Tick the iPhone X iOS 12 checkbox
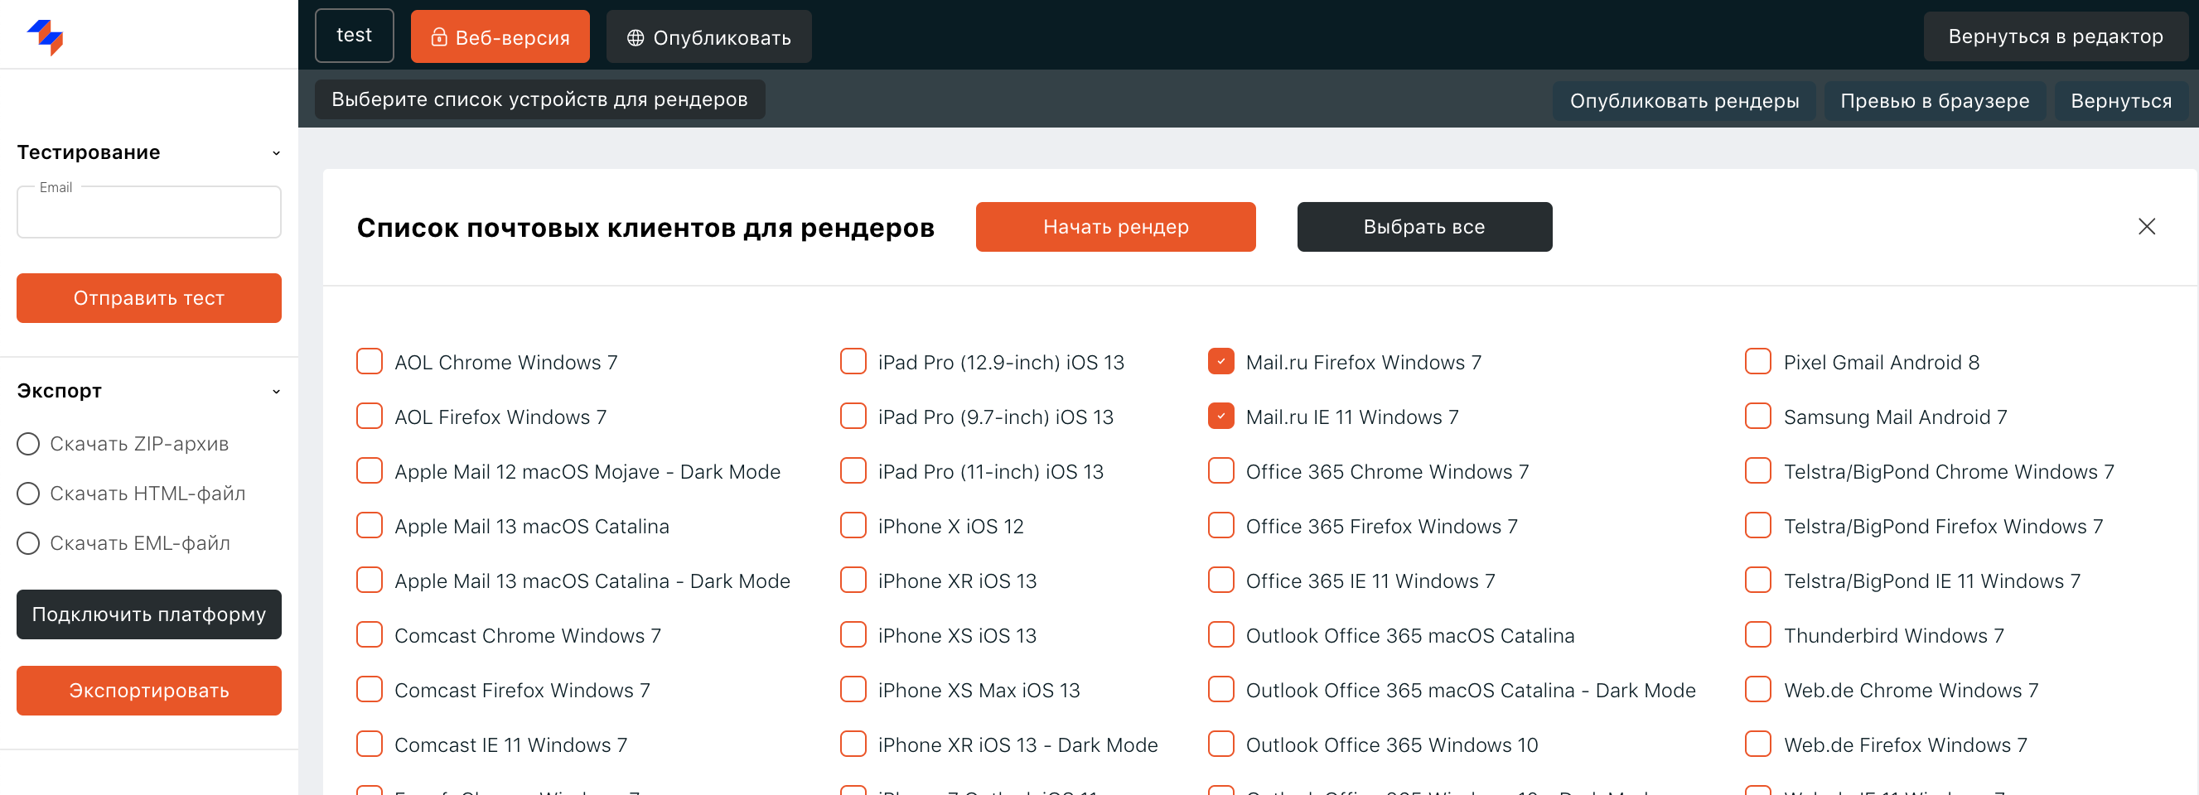2199x795 pixels. point(853,526)
